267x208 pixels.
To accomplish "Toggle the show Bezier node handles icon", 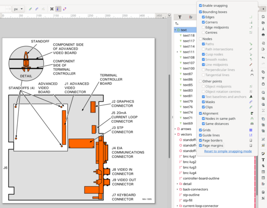I will 58,9.
